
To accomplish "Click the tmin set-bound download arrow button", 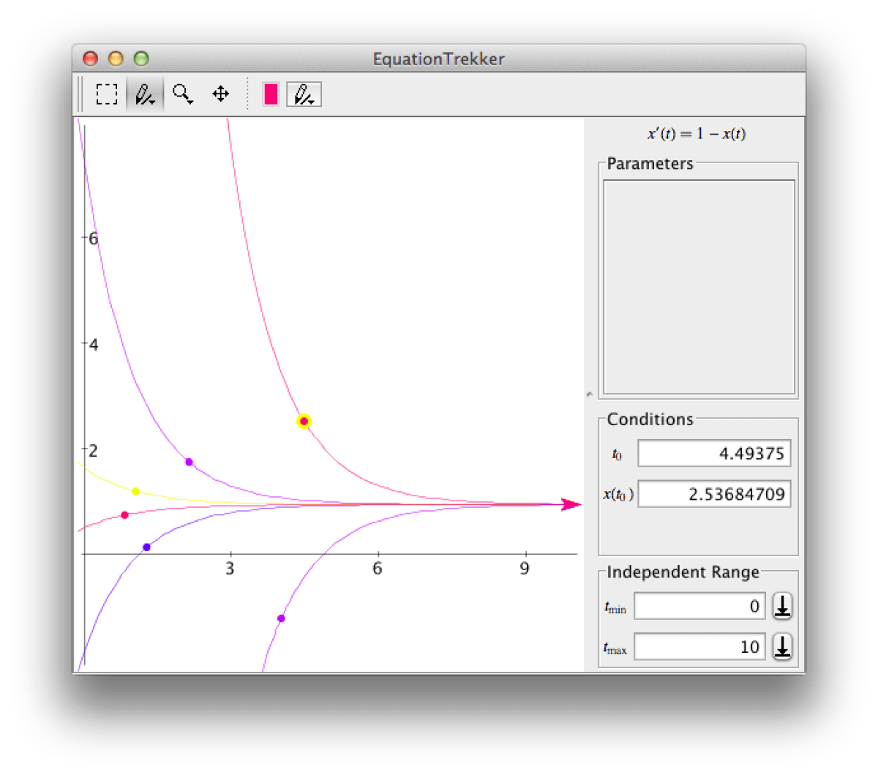I will click(782, 606).
